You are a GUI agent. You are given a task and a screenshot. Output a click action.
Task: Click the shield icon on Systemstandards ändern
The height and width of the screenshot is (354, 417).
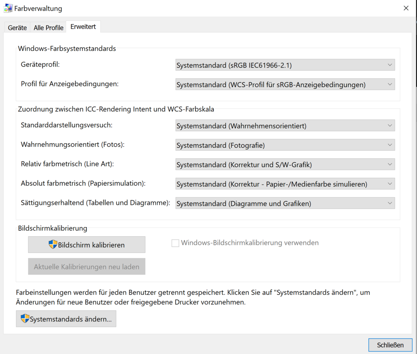[25, 319]
